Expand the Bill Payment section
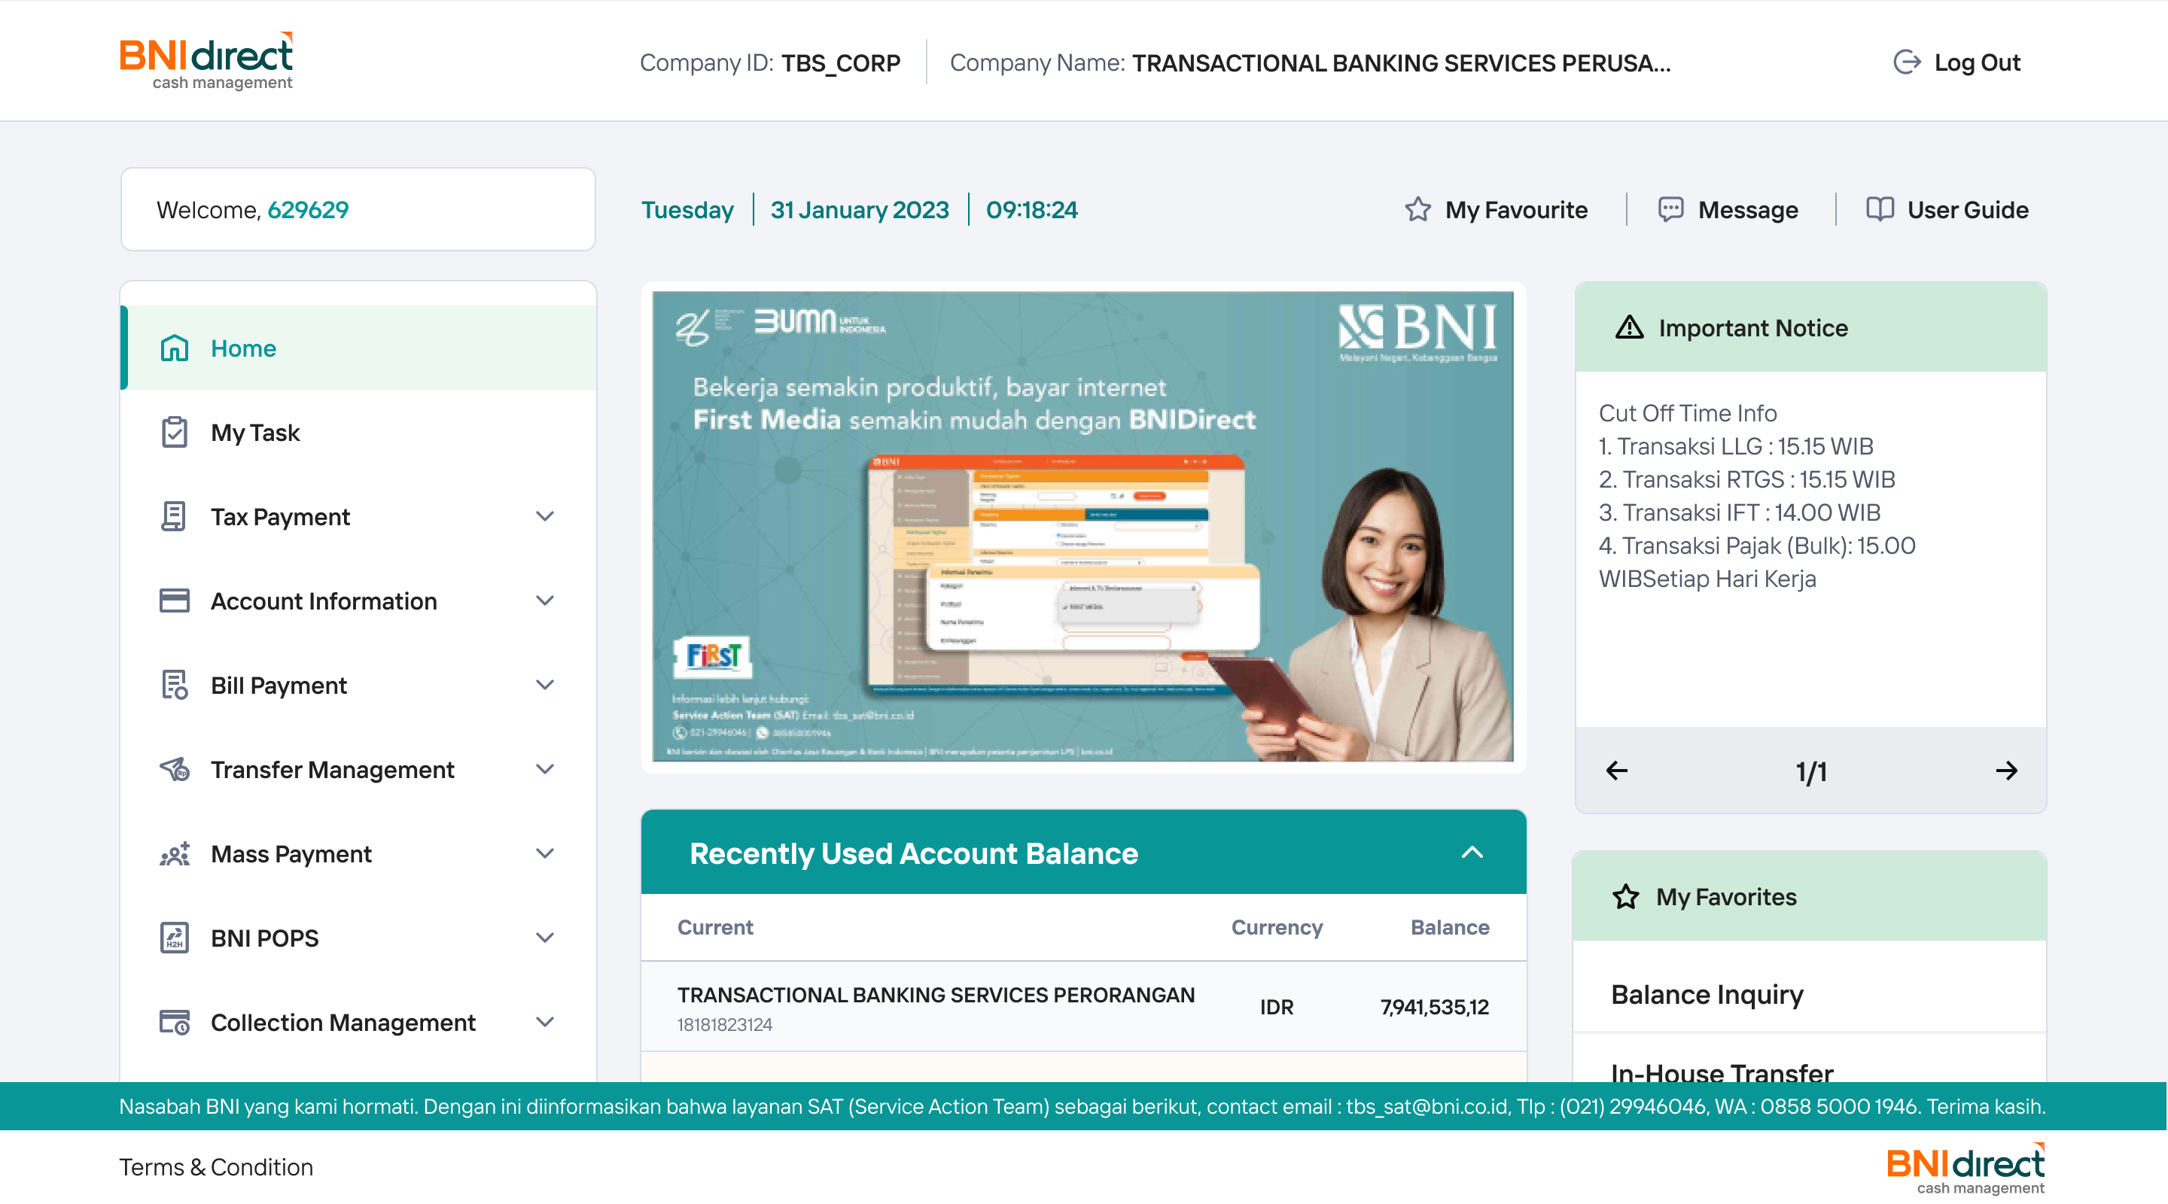2168x1204 pixels. tap(545, 684)
